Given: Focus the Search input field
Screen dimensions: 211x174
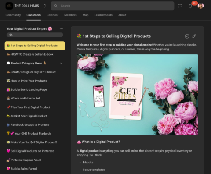Looking at the screenshot, I should tap(113, 6).
